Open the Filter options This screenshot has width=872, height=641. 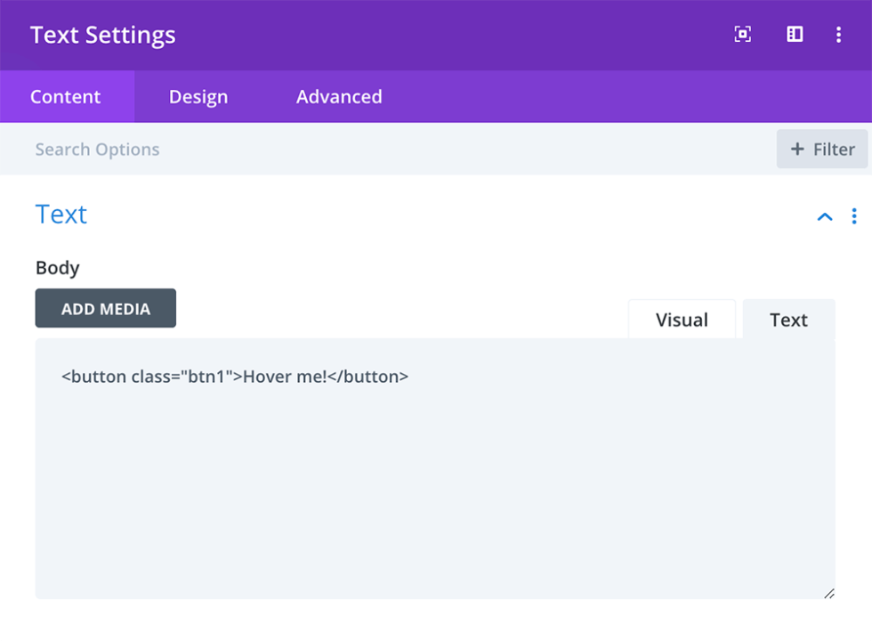[820, 149]
